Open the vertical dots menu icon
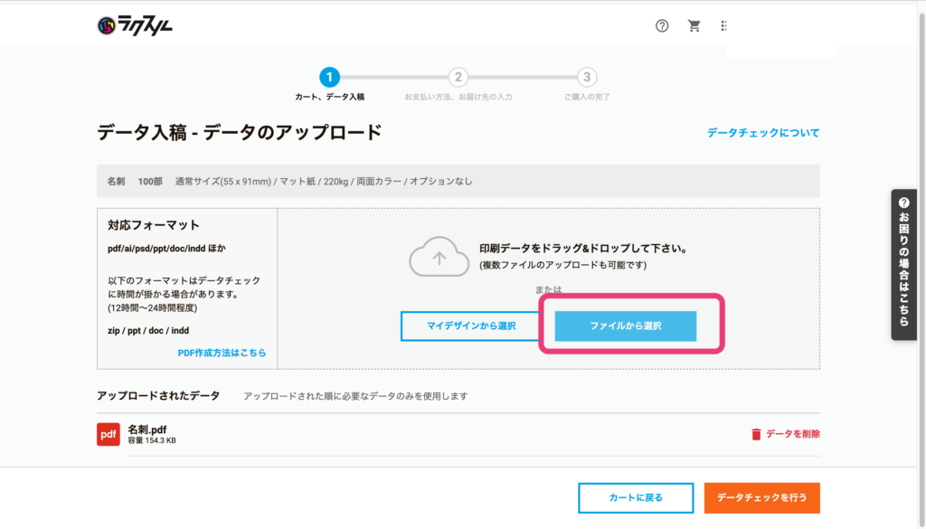926x529 pixels. 723,25
